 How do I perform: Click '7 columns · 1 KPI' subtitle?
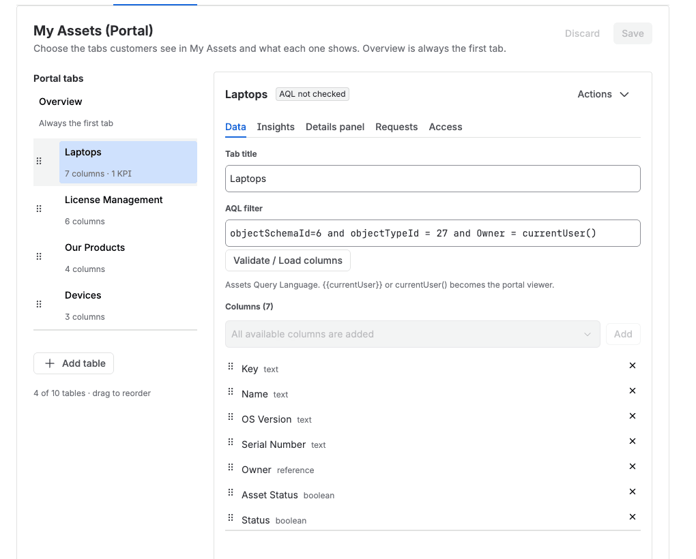pyautogui.click(x=98, y=174)
